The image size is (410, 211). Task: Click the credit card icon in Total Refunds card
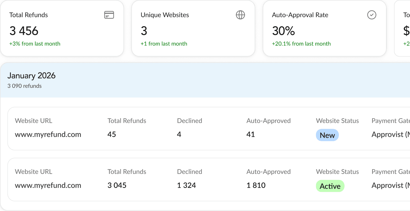pos(109,15)
